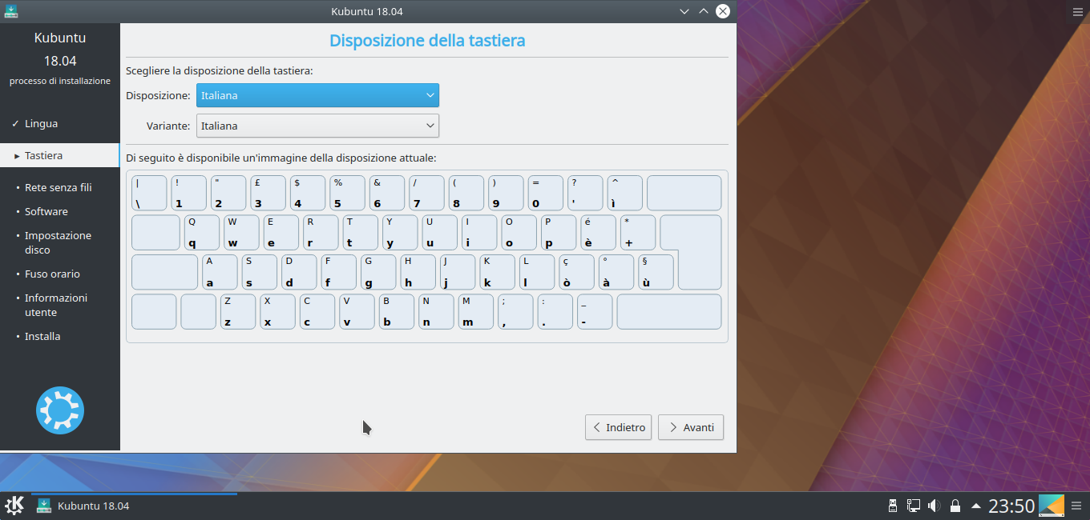Screen dimensions: 1090x520
Task: Click the 5 / % key in keyboard preview
Action: click(x=347, y=193)
